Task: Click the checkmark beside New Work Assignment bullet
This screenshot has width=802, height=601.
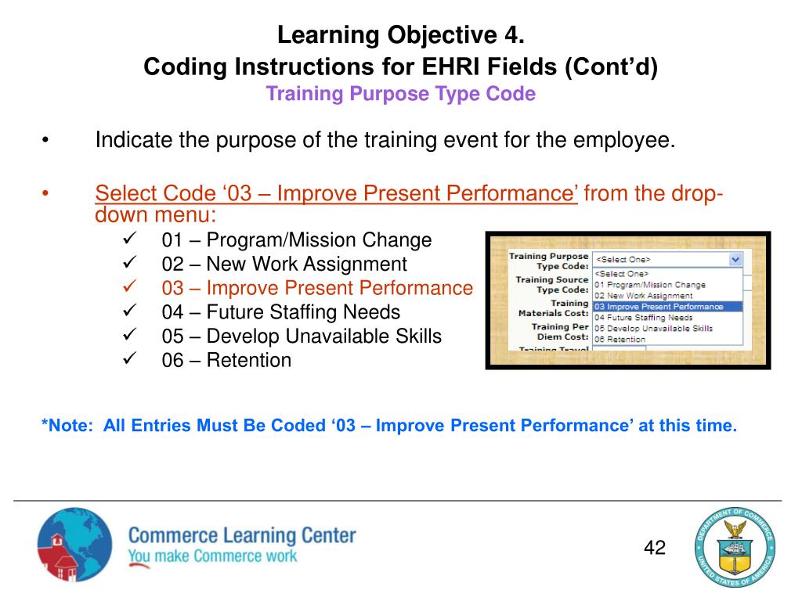Action: (131, 262)
